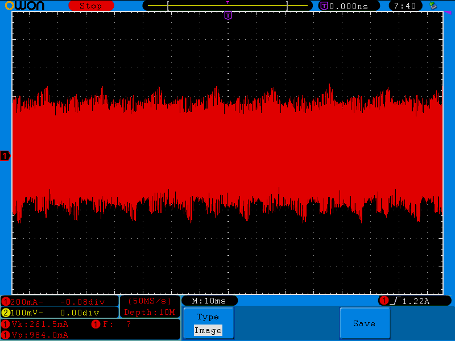
Task: Click the red channel 1 badge beside 200mA
Action: (x=5, y=302)
